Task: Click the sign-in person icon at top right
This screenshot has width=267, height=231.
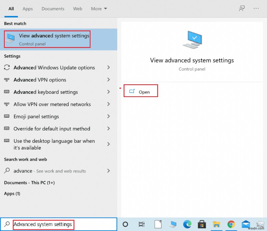Action: tap(242, 8)
